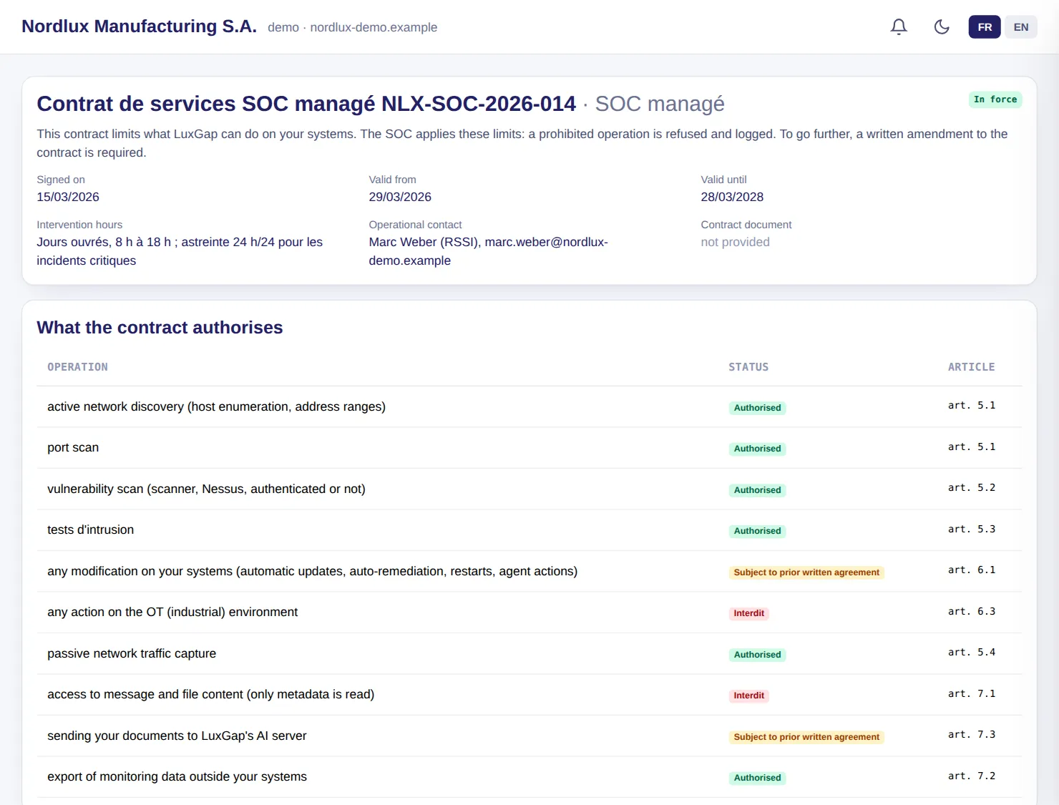Click the Nordlux Manufacturing S.A. title
This screenshot has width=1059, height=805.
click(x=139, y=26)
